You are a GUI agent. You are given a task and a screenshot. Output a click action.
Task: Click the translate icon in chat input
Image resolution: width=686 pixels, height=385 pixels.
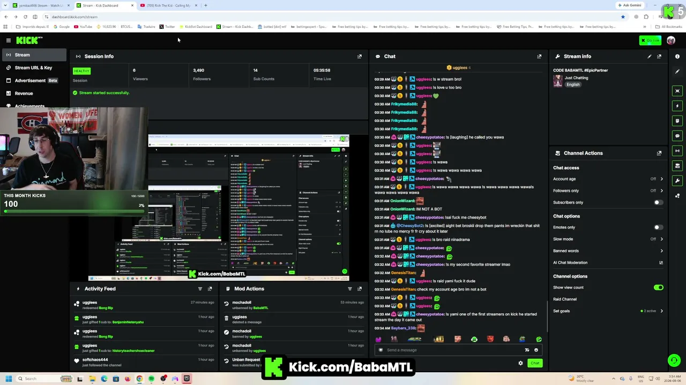click(527, 350)
